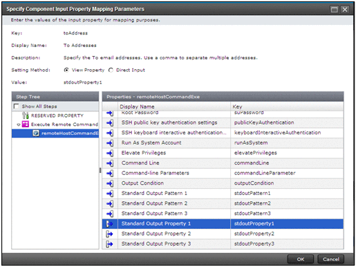Click OK to confirm mapping
The width and height of the screenshot is (356, 267).
(301, 259)
